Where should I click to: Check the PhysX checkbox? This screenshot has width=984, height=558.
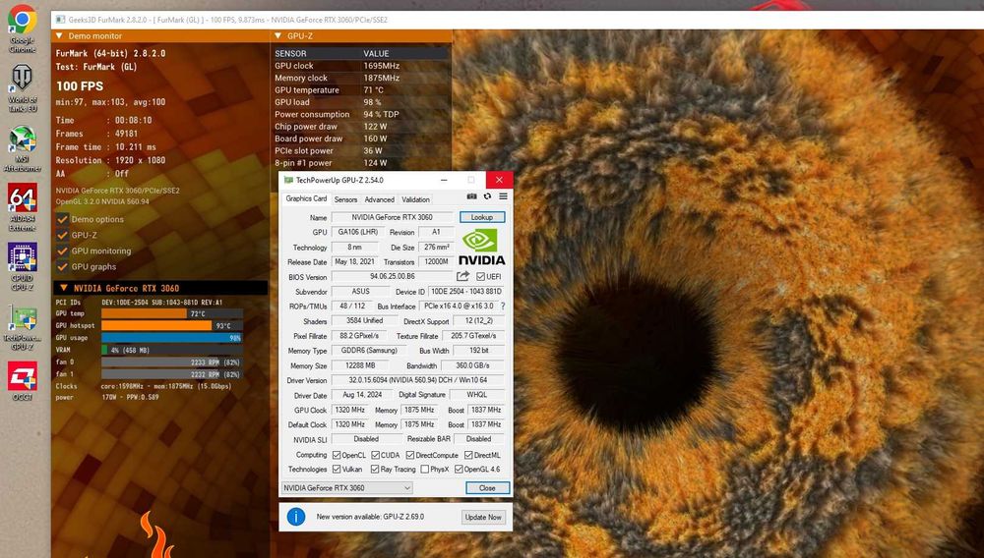click(425, 469)
